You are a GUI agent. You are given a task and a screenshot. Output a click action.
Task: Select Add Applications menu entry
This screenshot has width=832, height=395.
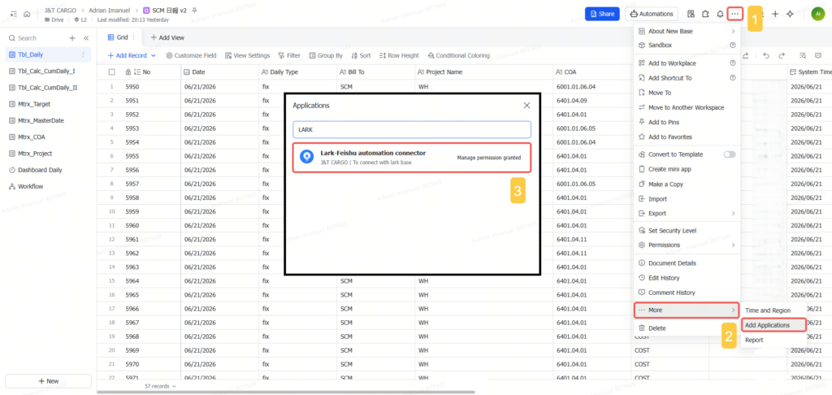(x=773, y=325)
